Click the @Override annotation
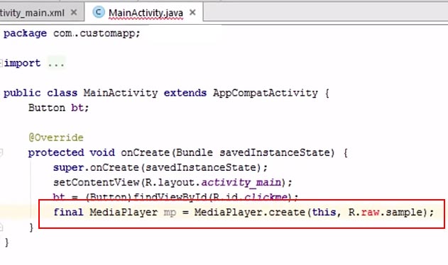This screenshot has width=448, height=265. tap(56, 137)
